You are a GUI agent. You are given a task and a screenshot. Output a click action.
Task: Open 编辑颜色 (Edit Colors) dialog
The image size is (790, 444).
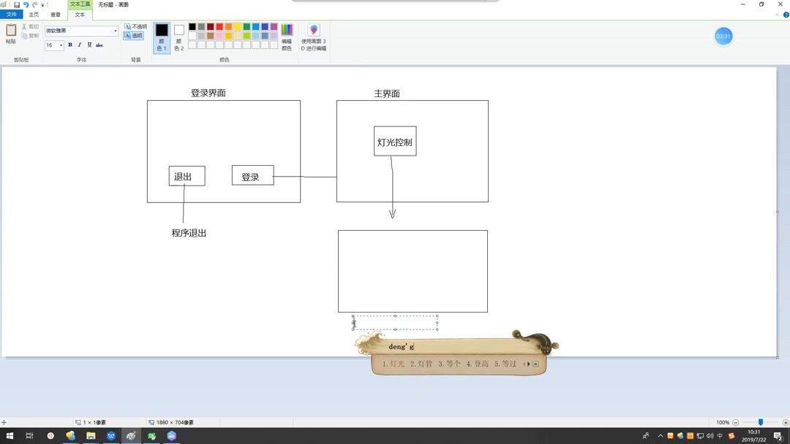pyautogui.click(x=287, y=32)
